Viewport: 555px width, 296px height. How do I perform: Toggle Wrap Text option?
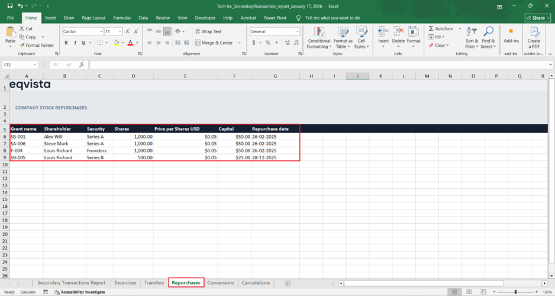[x=207, y=31]
